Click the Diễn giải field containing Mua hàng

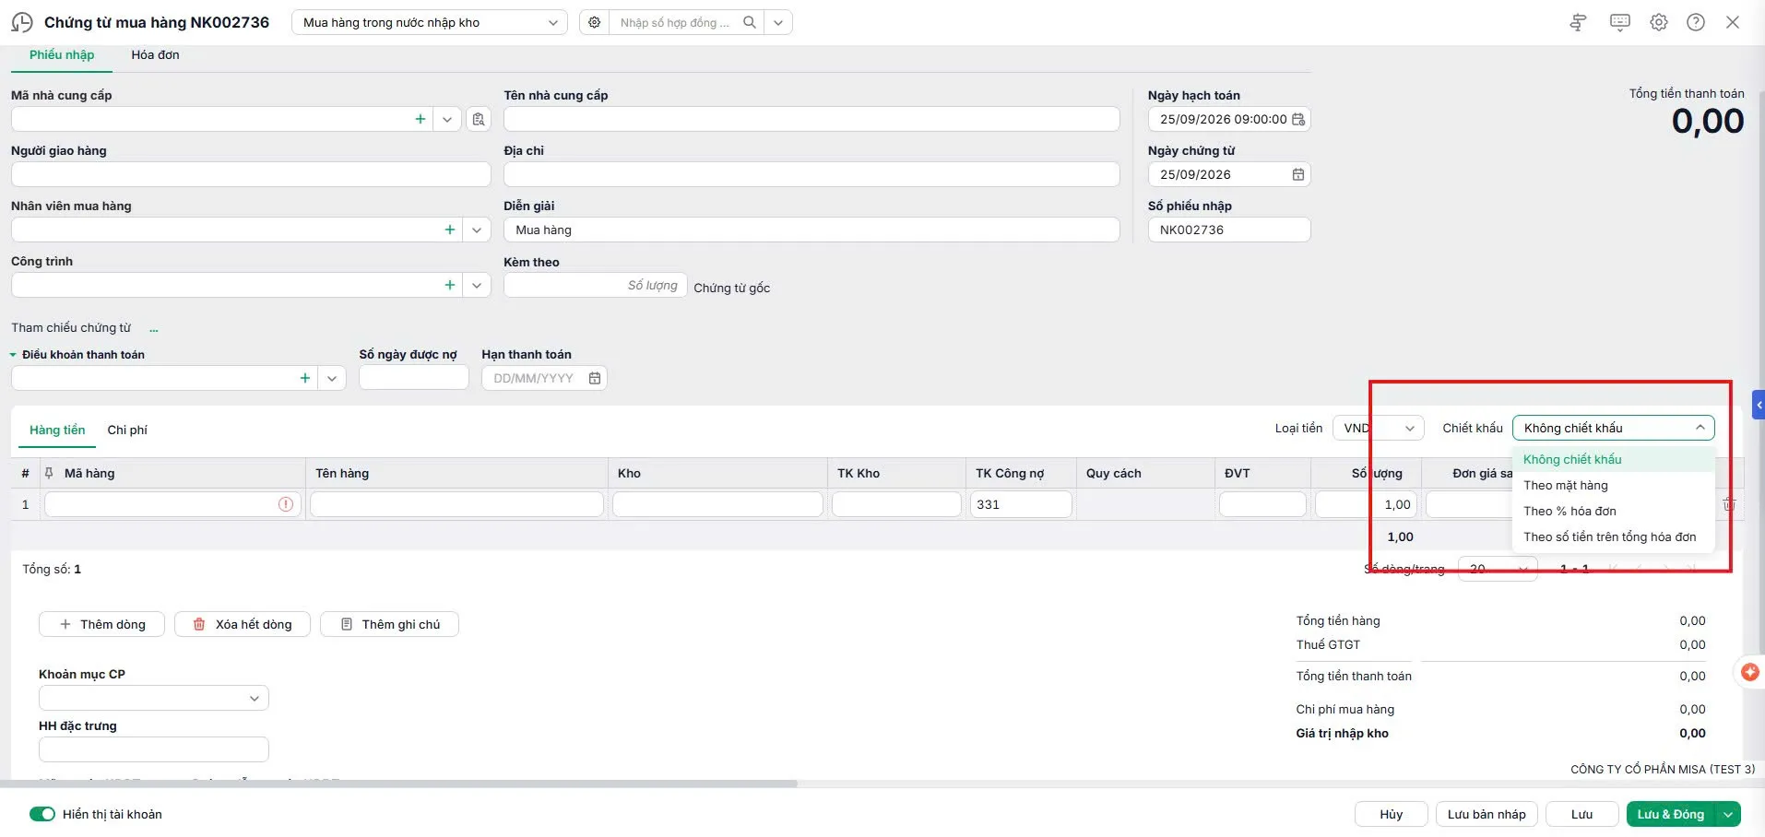pos(811,230)
